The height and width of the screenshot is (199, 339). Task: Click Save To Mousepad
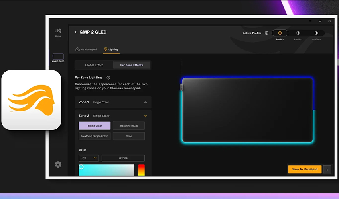tap(305, 169)
